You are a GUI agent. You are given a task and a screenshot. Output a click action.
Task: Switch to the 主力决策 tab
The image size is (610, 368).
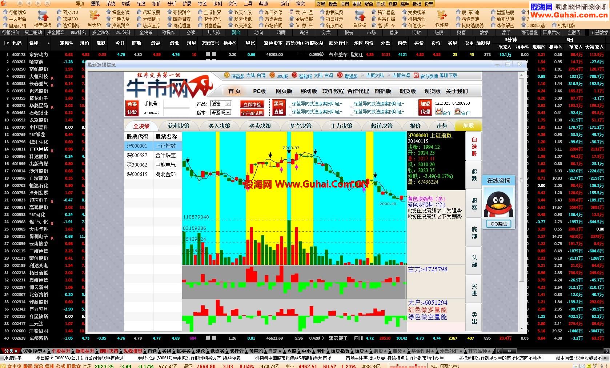(x=341, y=126)
